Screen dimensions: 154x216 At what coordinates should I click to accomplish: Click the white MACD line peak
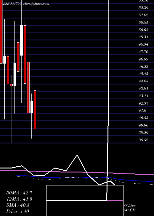77,155
